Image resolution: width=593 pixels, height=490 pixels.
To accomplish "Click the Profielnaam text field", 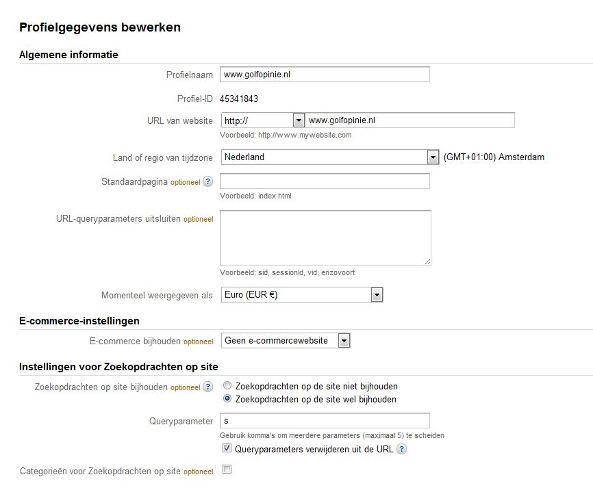I will pyautogui.click(x=325, y=75).
